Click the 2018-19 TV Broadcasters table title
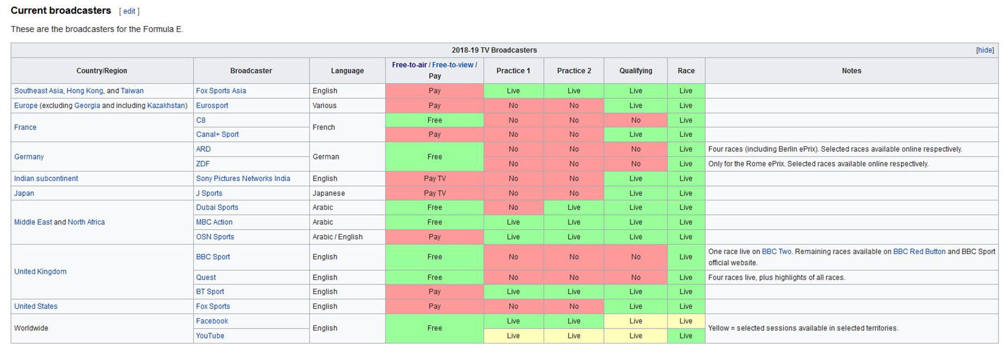The height and width of the screenshot is (355, 1008). coord(494,50)
